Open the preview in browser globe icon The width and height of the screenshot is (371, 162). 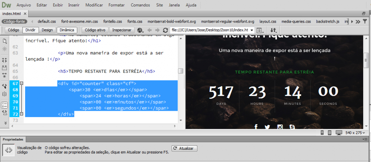[140, 30]
